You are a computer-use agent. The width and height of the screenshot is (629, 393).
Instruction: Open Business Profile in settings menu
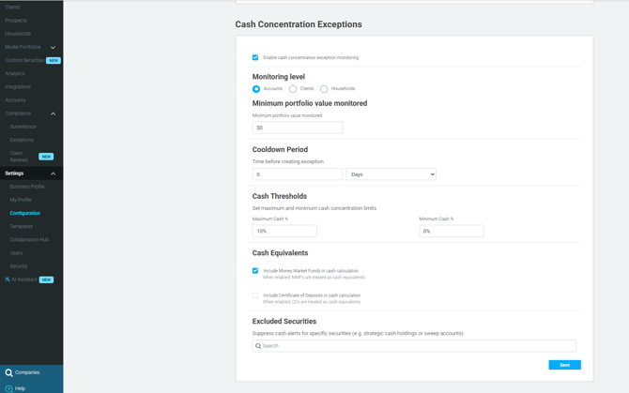point(27,187)
